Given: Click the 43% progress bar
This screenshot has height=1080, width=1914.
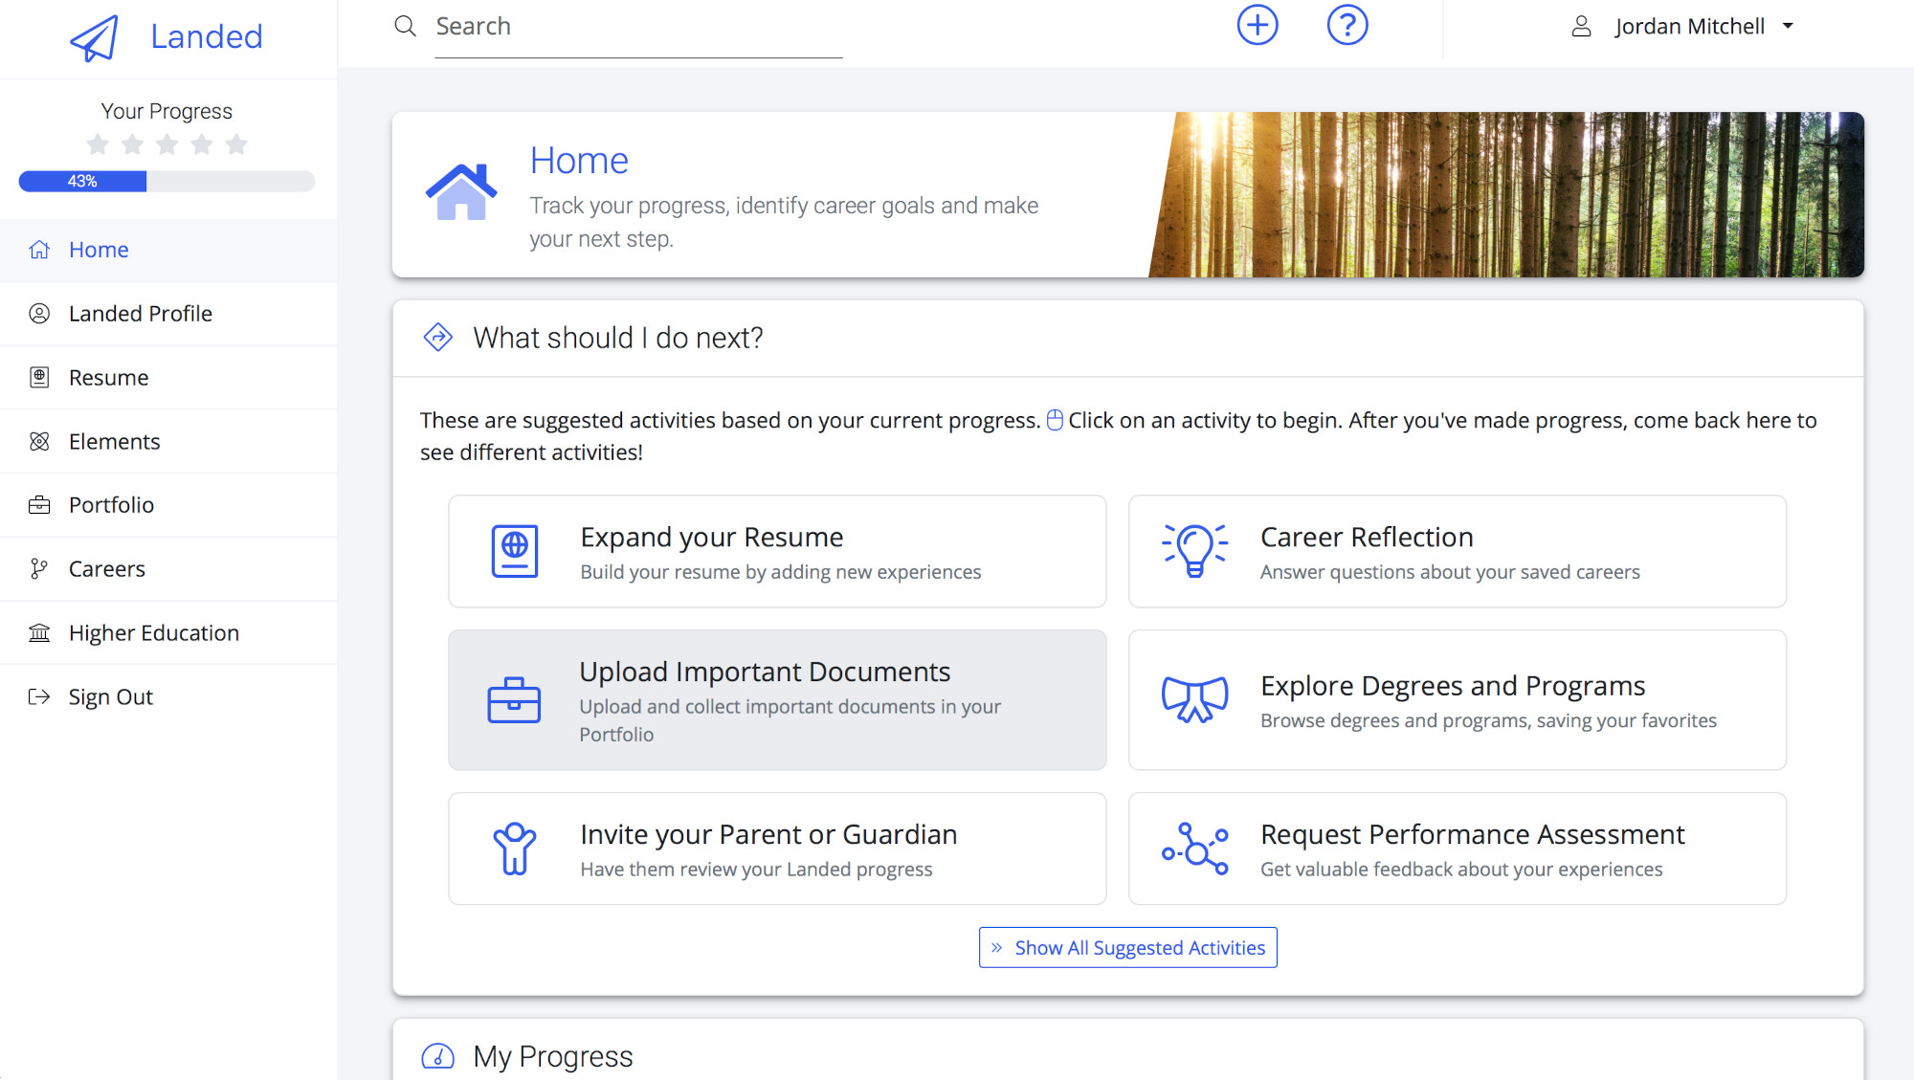Looking at the screenshot, I should click(x=167, y=181).
